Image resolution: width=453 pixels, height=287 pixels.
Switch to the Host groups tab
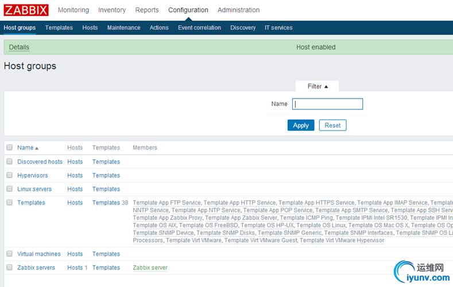point(20,27)
